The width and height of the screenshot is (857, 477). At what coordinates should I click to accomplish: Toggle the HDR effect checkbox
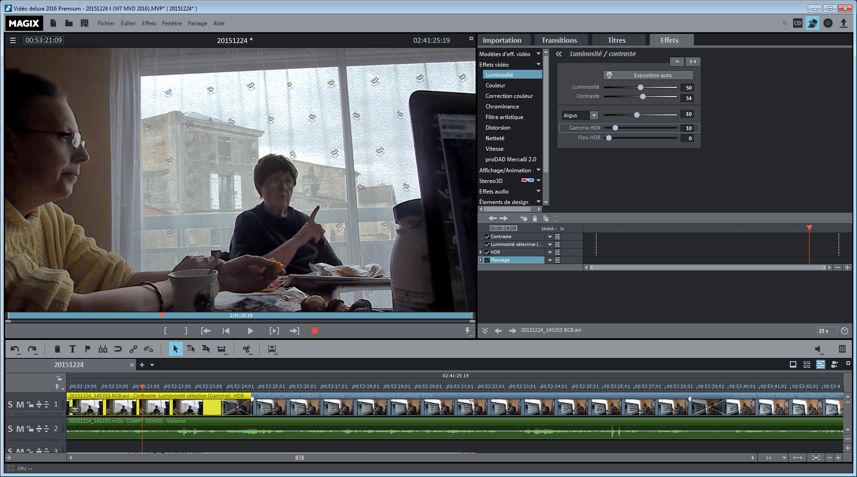pos(487,252)
